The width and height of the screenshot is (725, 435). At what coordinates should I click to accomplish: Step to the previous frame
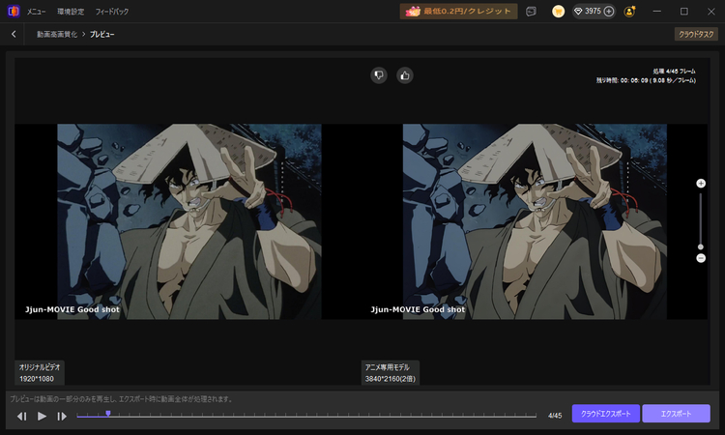pos(21,416)
